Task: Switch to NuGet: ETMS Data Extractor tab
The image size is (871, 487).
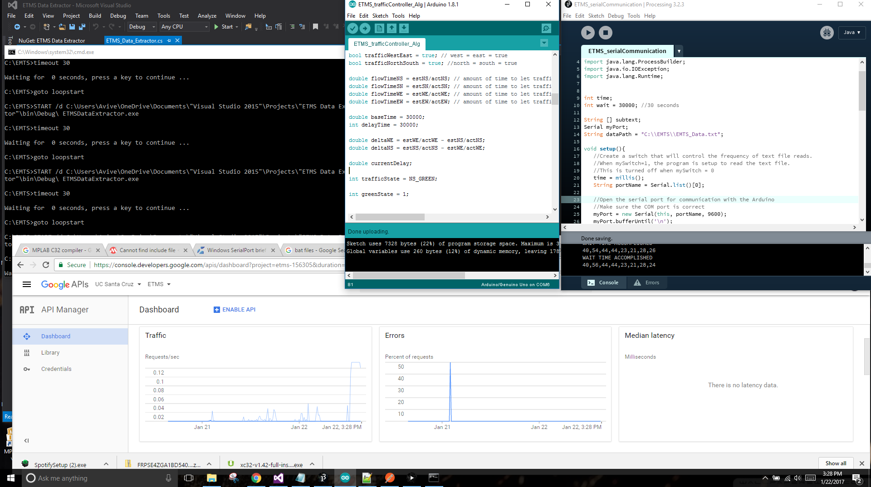Action: click(x=51, y=41)
